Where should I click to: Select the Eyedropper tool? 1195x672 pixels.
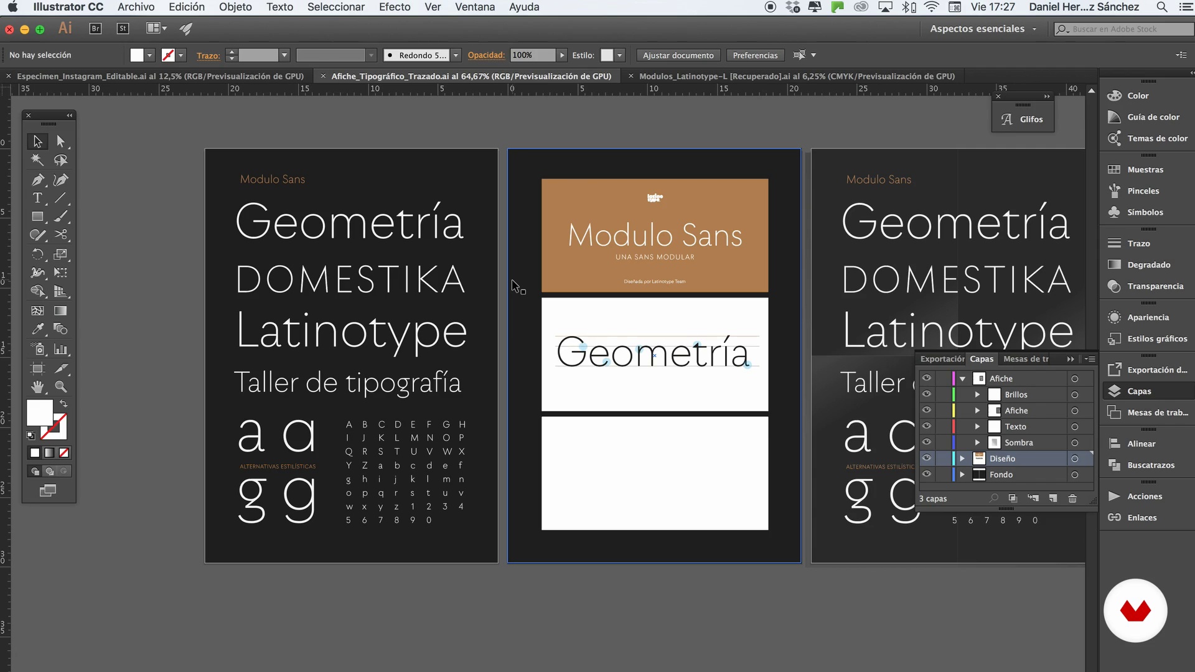[37, 329]
